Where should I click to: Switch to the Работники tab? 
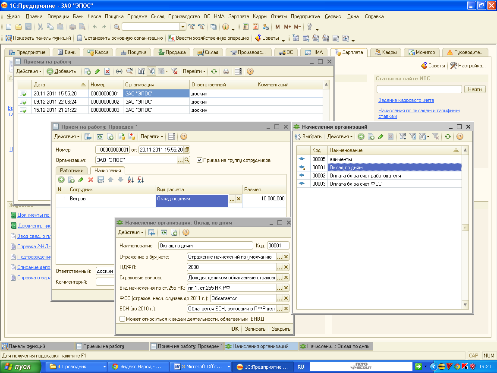72,171
